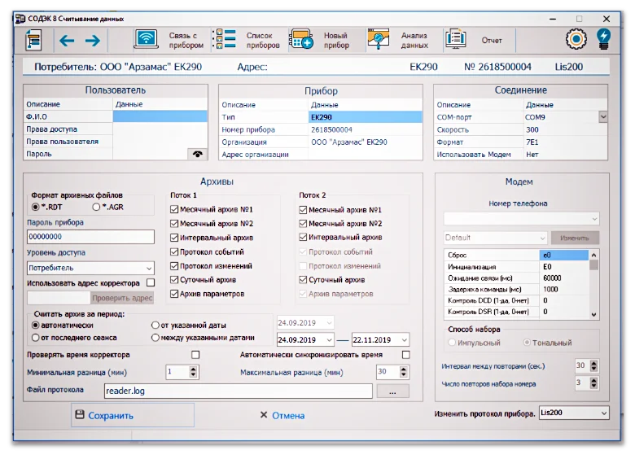Click the 'Файл протокола' reader.log input field
The width and height of the screenshot is (635, 459).
(x=237, y=391)
